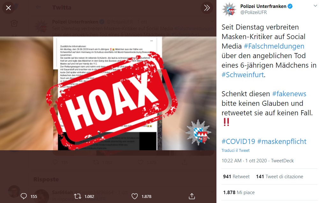This screenshot has width=320, height=203.
Task: Click the reply speech bubble icon
Action: coord(24,196)
